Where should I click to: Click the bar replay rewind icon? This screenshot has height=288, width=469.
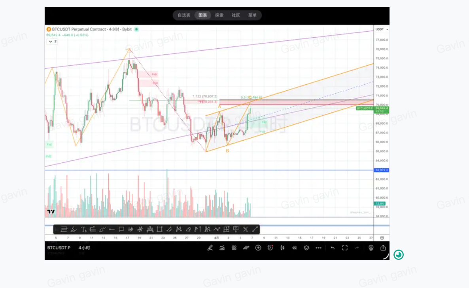tap(294, 248)
